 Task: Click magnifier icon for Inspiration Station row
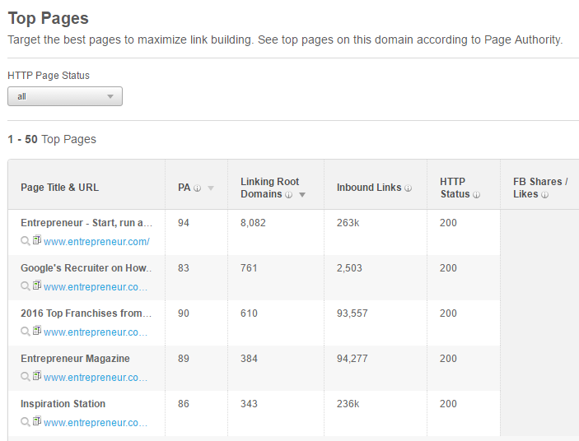tap(25, 422)
